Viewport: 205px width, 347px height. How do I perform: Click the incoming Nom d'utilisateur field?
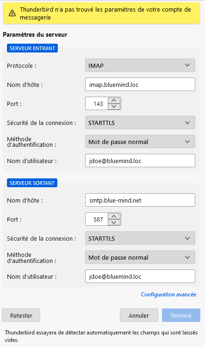[x=140, y=160]
